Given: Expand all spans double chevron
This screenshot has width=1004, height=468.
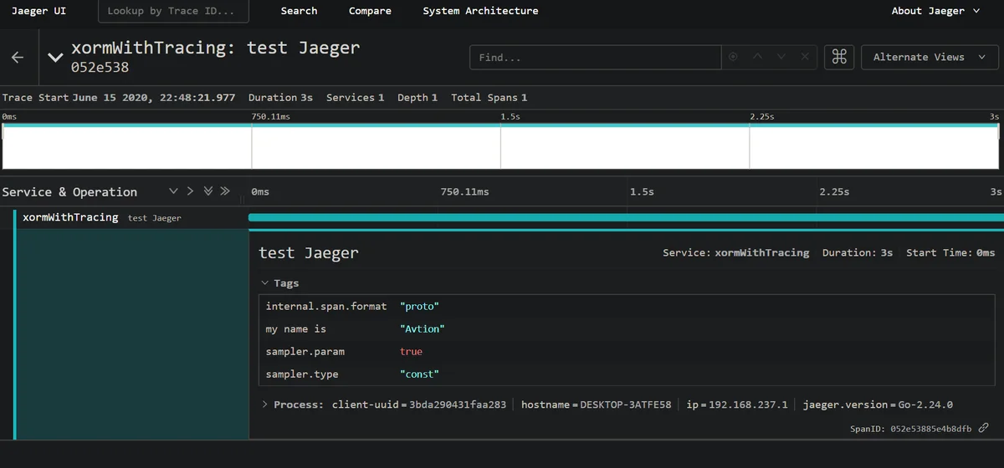Looking at the screenshot, I should 207,191.
